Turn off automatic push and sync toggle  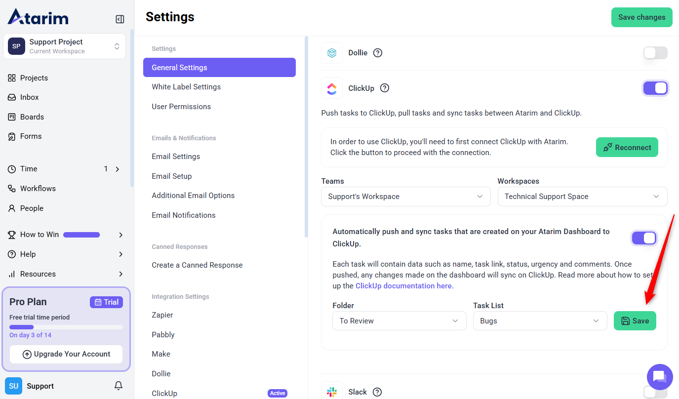(644, 238)
